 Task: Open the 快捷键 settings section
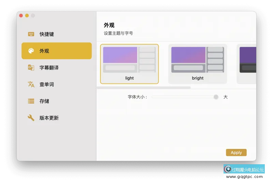(57, 34)
